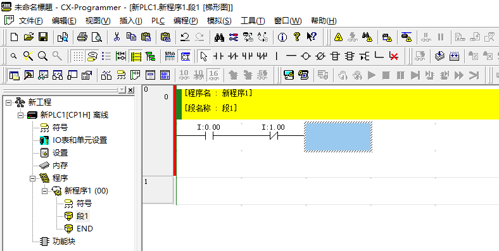The height and width of the screenshot is (251, 499).
Task: Click the red X delete-line tool
Action: [x=394, y=56]
